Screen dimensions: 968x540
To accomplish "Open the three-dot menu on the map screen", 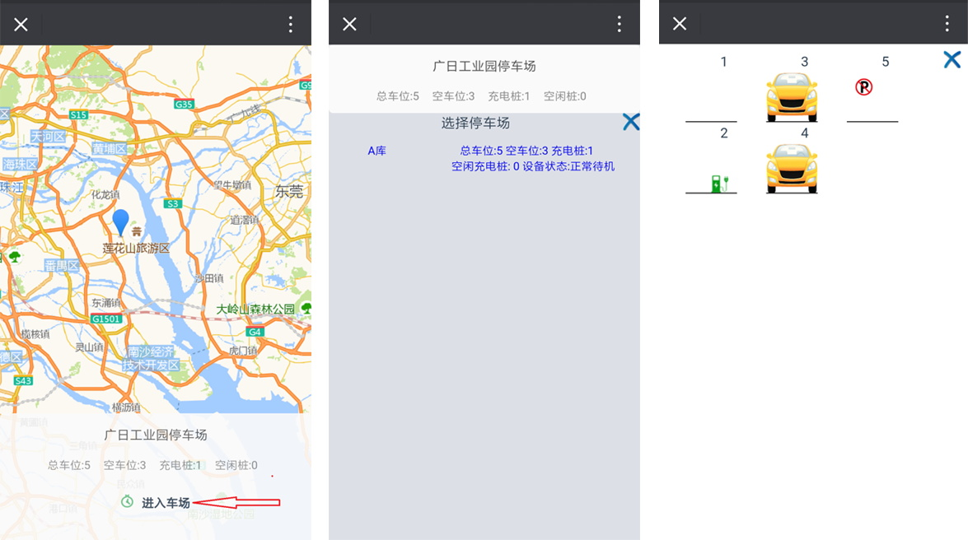I will pyautogui.click(x=290, y=24).
